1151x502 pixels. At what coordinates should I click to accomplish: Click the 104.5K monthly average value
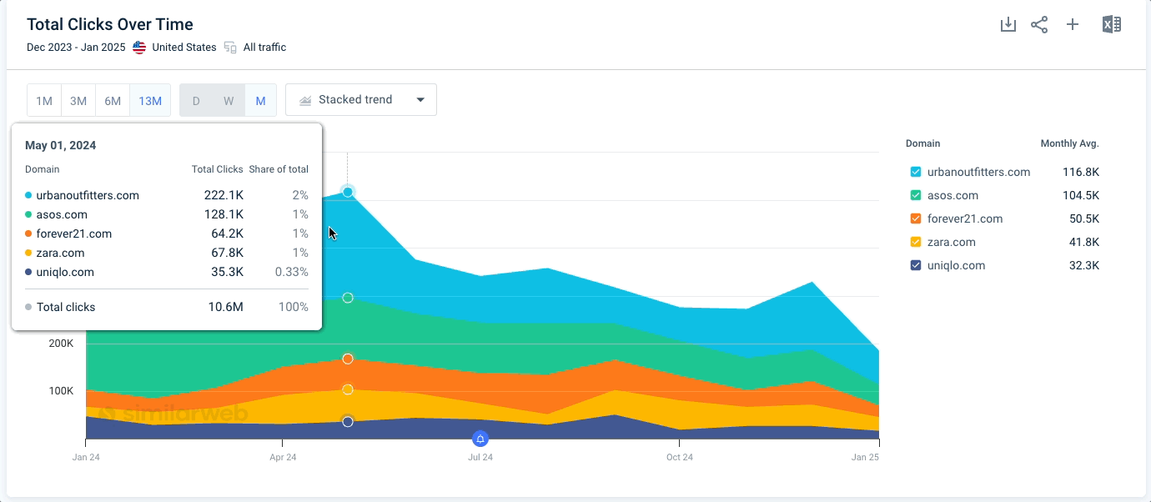[x=1081, y=195]
